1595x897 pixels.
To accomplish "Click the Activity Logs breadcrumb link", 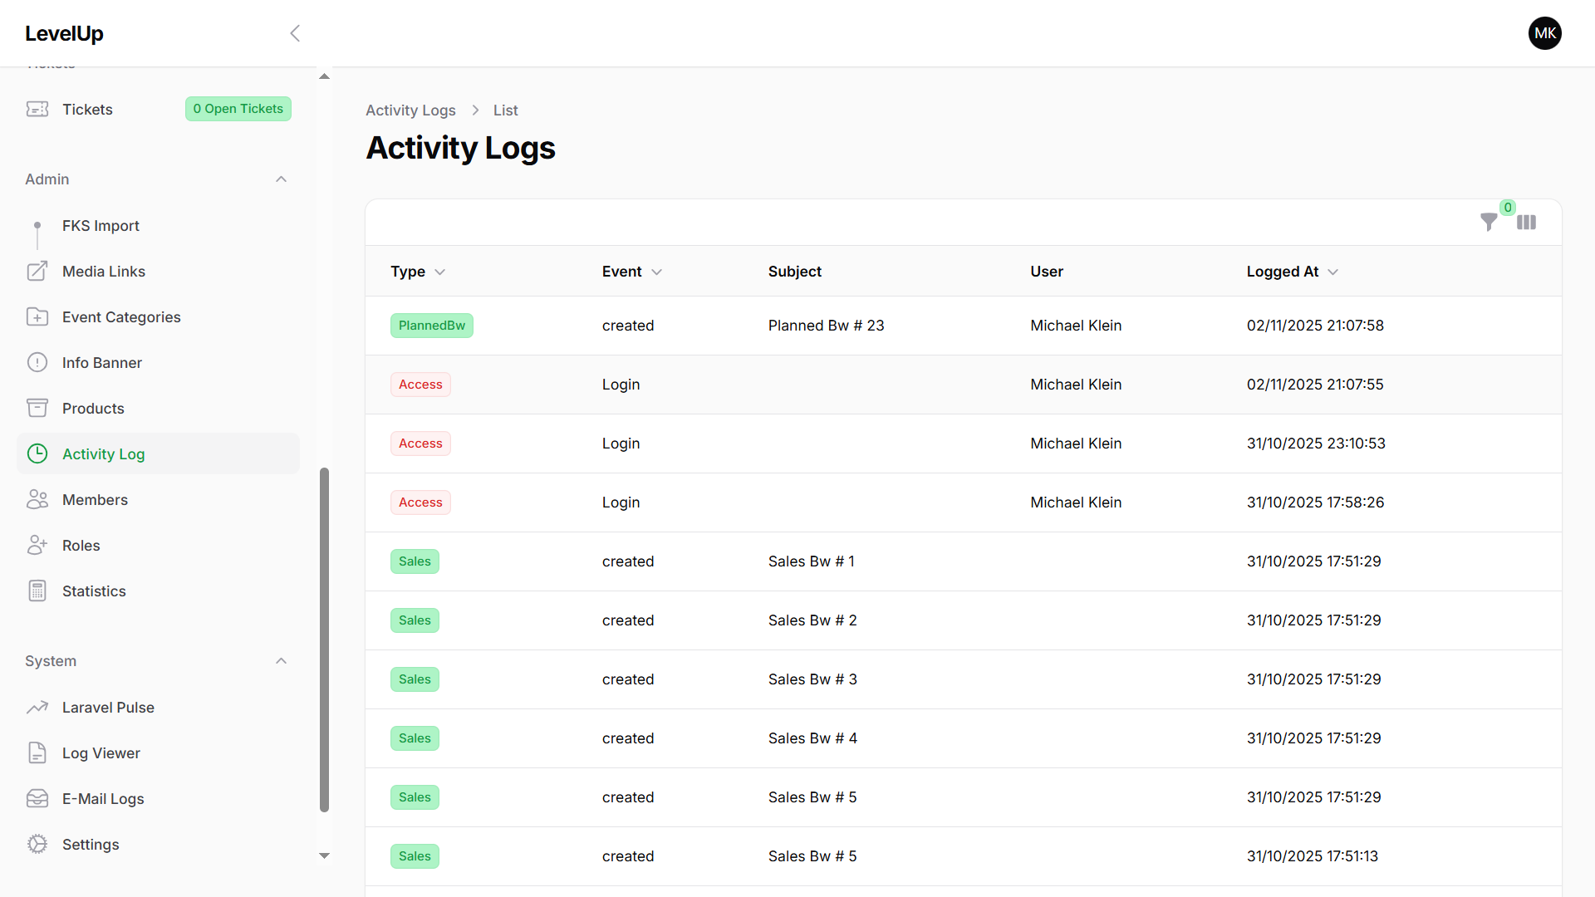I will 410,110.
